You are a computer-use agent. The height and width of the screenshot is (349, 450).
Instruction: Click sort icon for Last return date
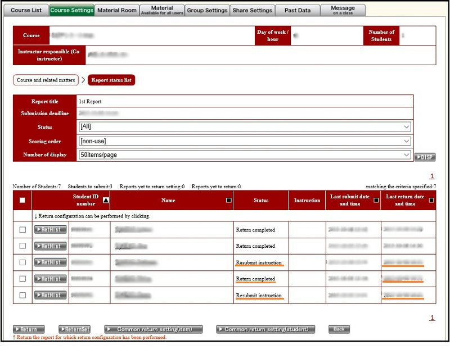pyautogui.click(x=431, y=200)
